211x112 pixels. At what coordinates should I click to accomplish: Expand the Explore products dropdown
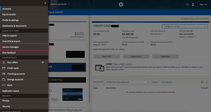point(60,4)
